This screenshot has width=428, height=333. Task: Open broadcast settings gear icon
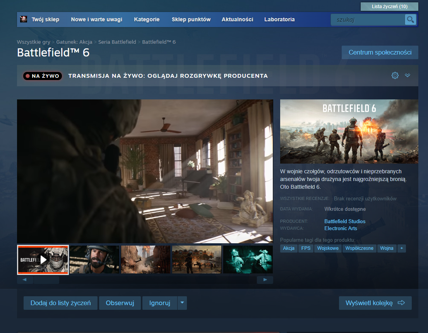[x=395, y=75]
